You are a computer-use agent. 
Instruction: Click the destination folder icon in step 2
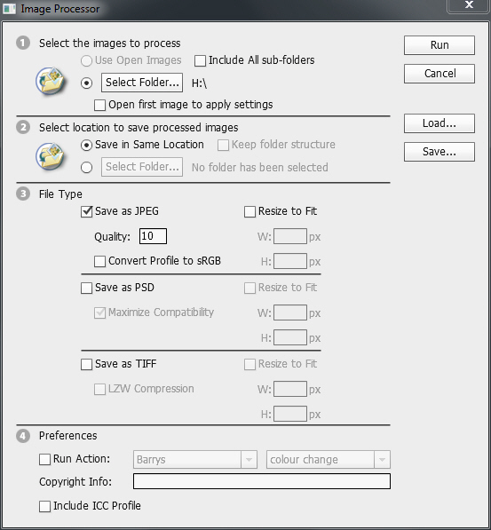coord(51,156)
